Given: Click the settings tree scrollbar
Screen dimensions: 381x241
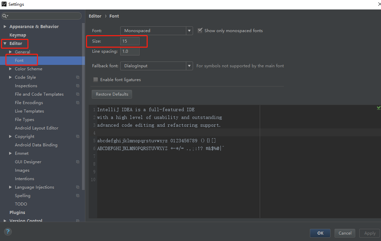Looking at the screenshot, I should click(83, 107).
